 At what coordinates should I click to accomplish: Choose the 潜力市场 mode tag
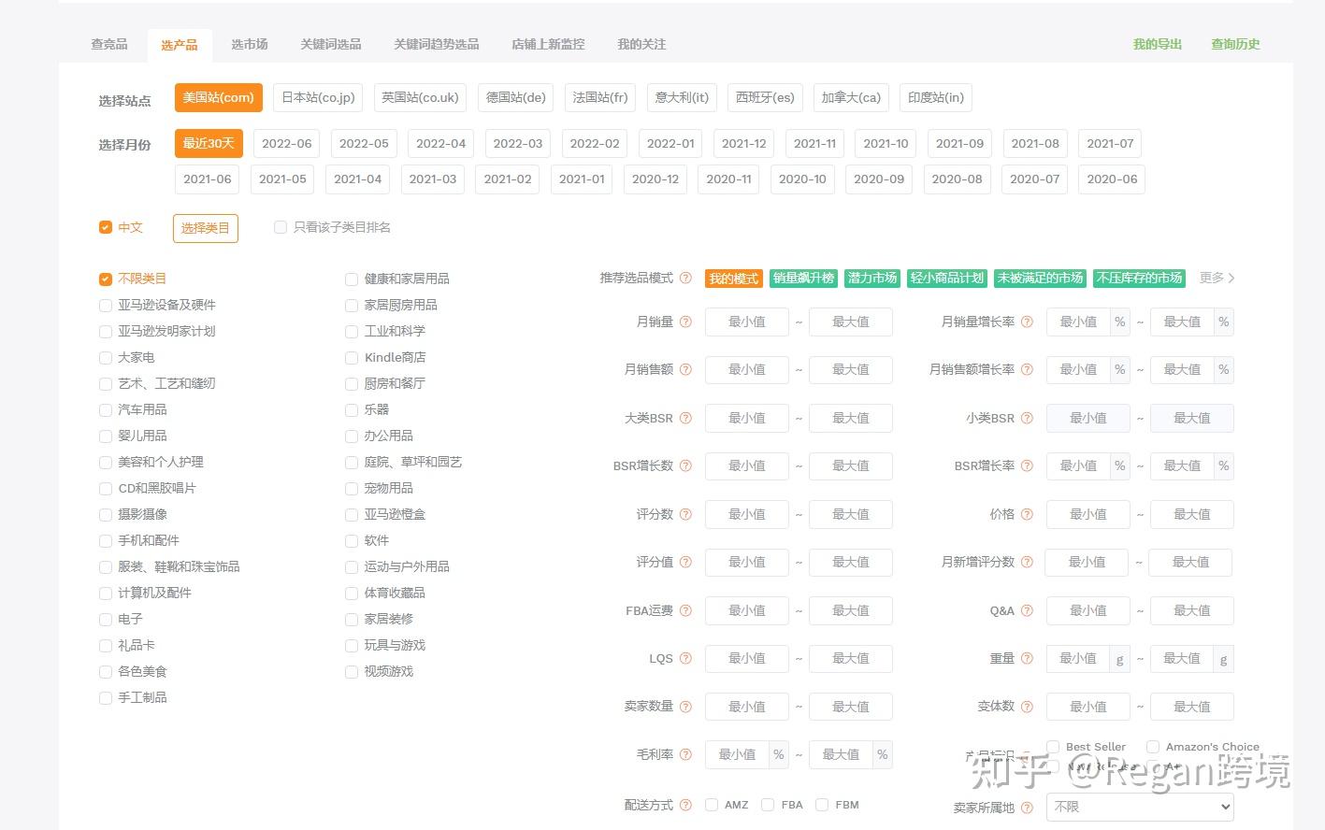coord(872,278)
